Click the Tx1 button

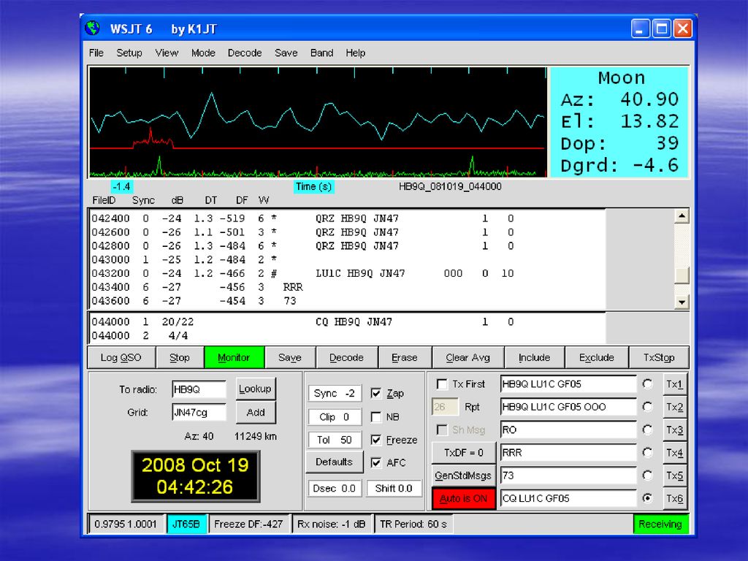click(674, 384)
